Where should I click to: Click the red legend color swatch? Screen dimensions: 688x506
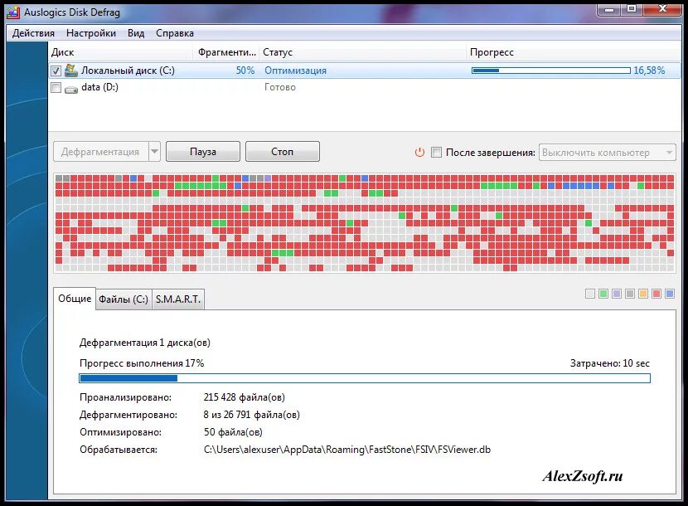(x=657, y=294)
